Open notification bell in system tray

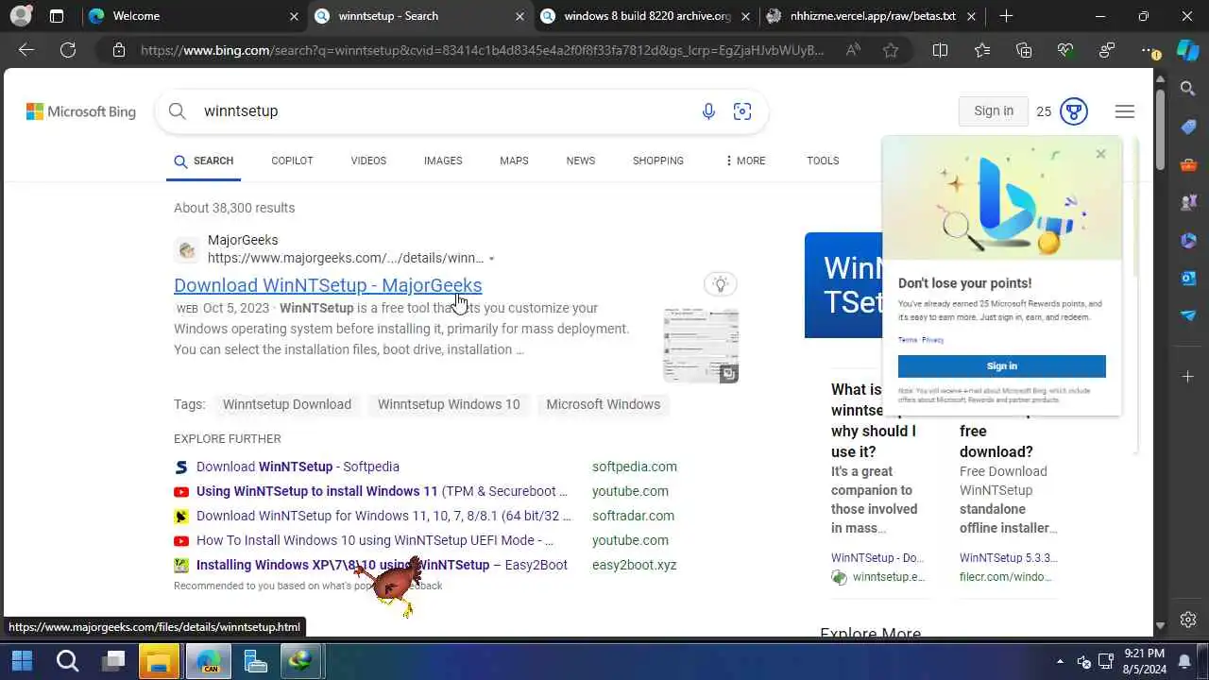click(1184, 661)
